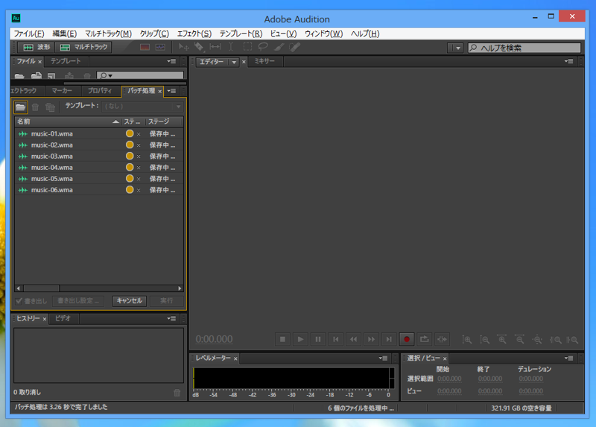Toggle 書き出し export checkbox
596x427 pixels.
point(19,301)
